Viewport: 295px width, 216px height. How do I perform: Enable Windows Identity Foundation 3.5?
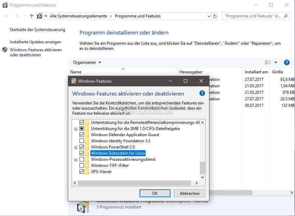pos(82,141)
